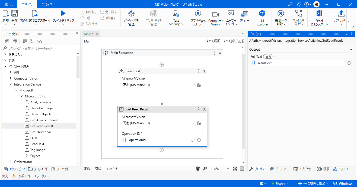The height and width of the screenshot is (187, 357).
Task: Click the パブリッシュ (Publish) icon
Action: [341, 14]
